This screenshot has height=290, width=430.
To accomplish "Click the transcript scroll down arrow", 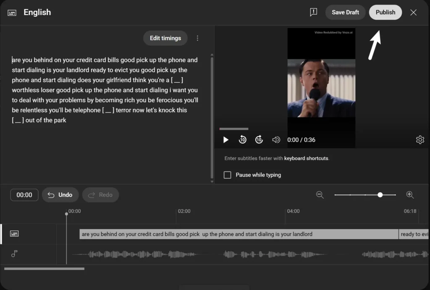I will point(212,181).
